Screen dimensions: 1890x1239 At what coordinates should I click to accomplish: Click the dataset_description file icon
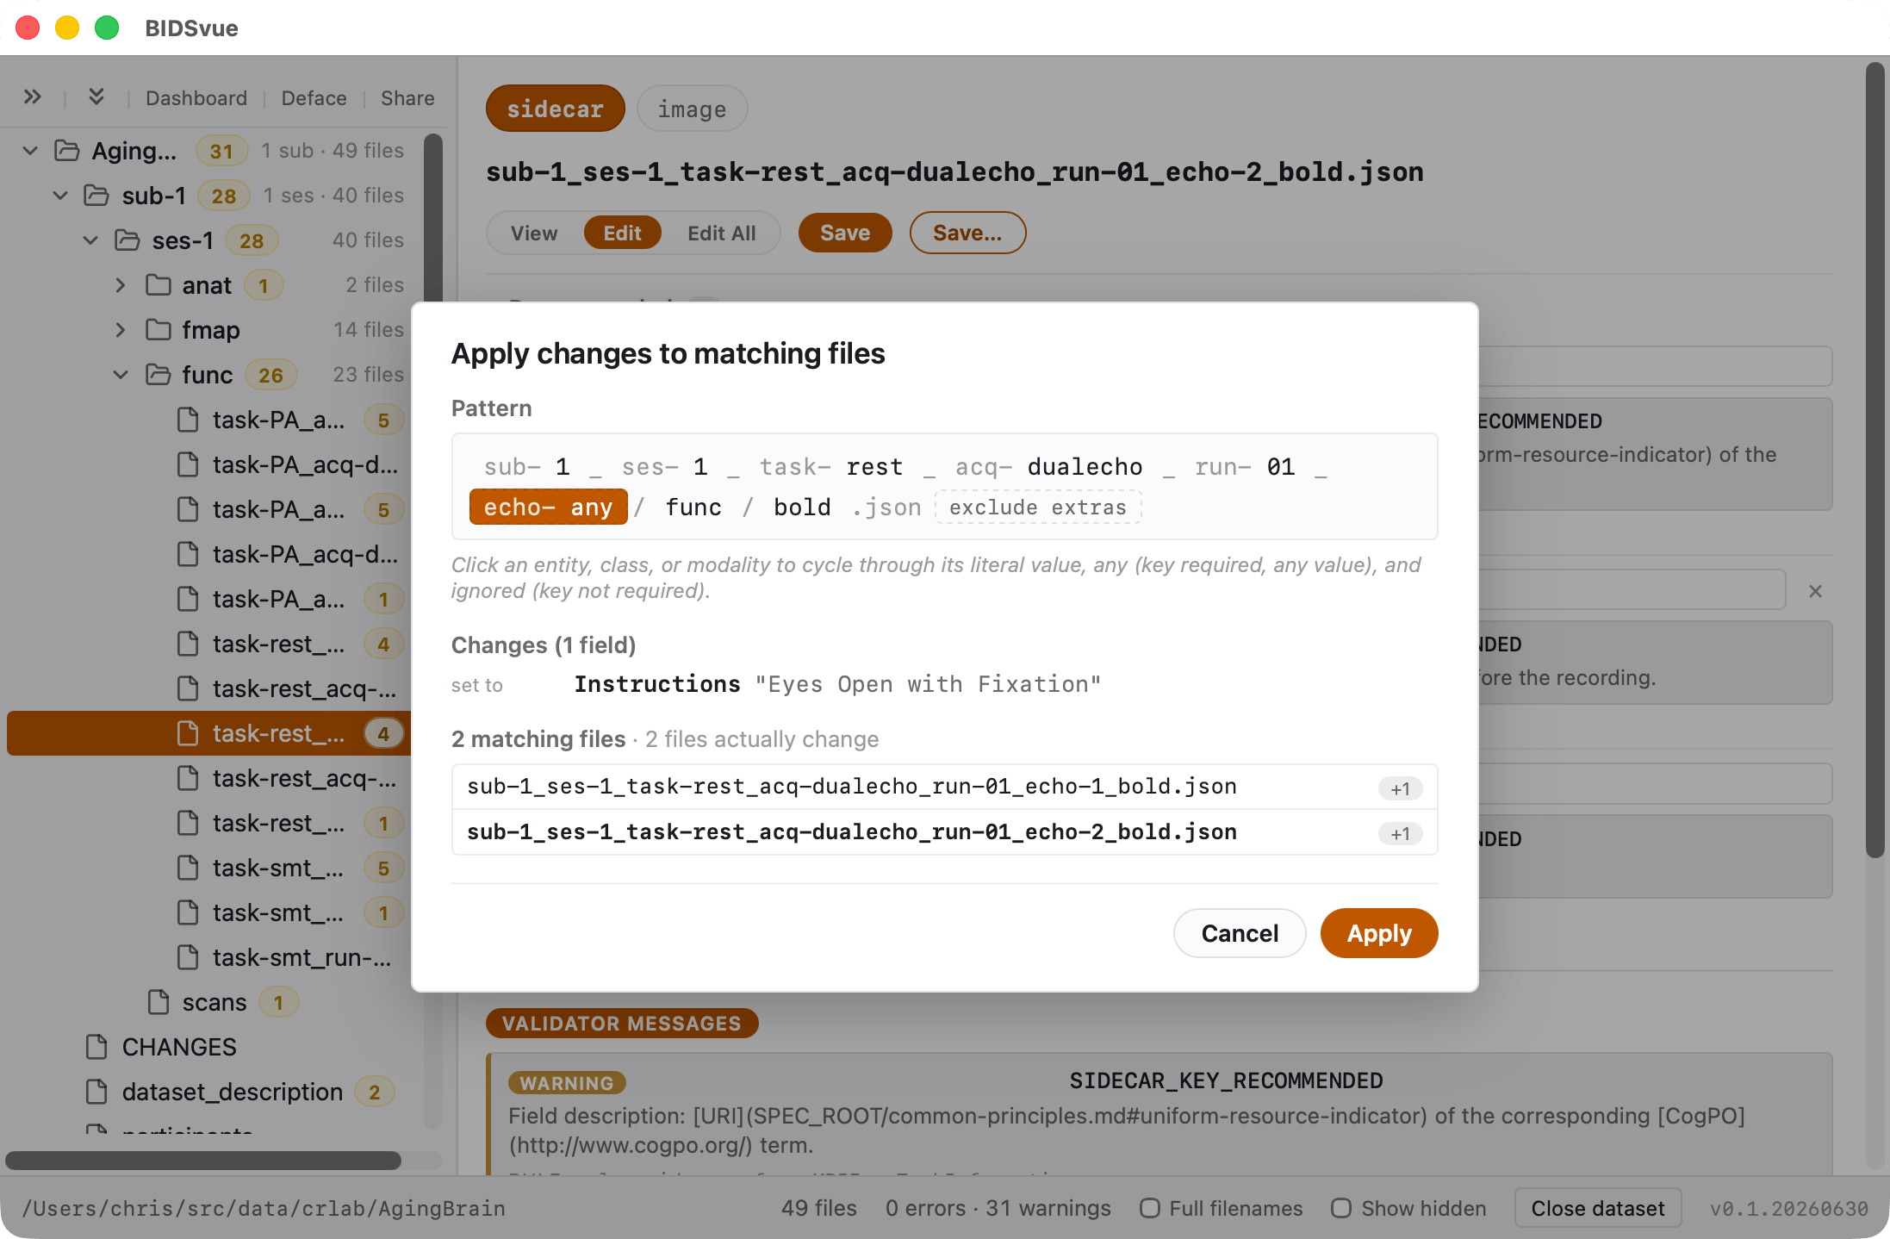pos(96,1092)
